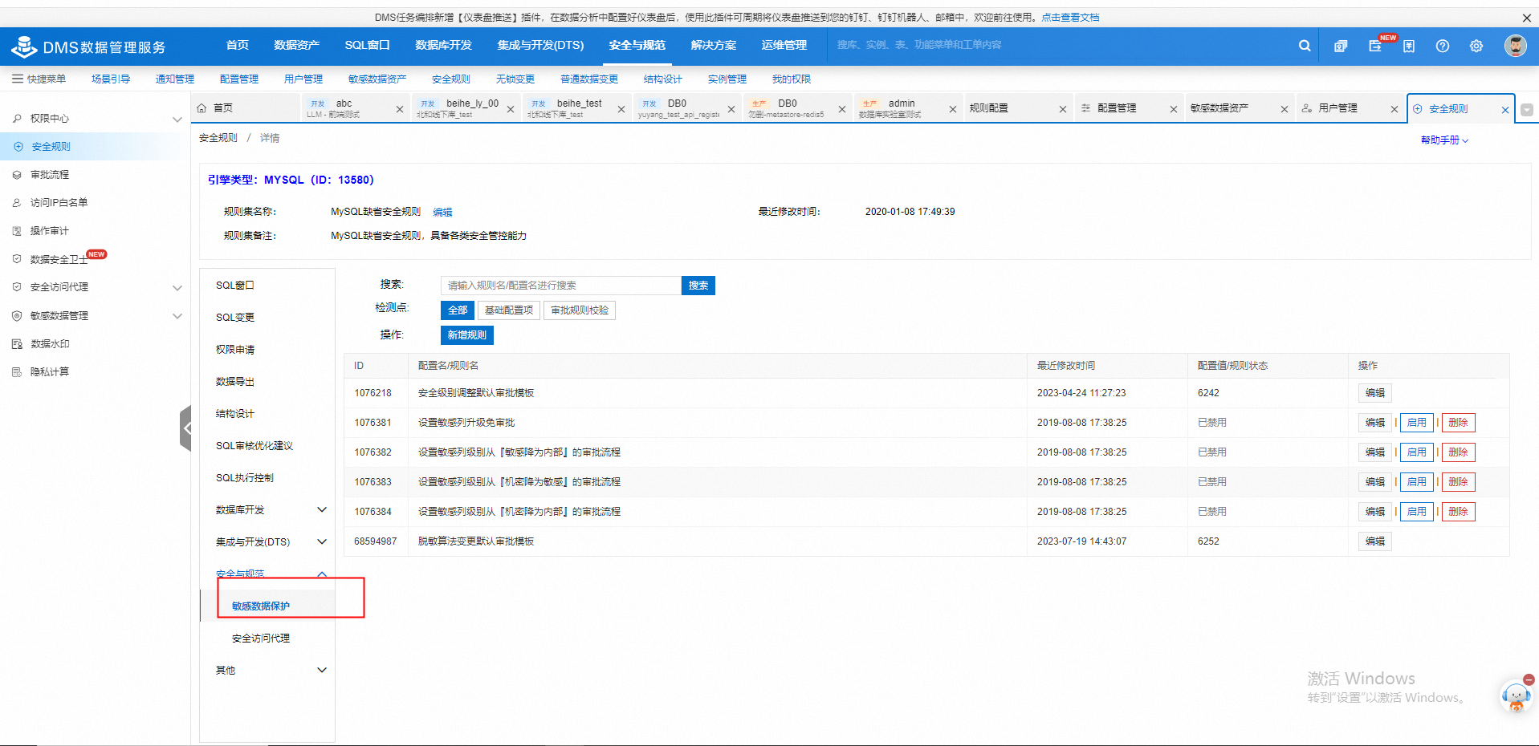Focus the rule name search field
1539x746 pixels.
[x=561, y=286]
